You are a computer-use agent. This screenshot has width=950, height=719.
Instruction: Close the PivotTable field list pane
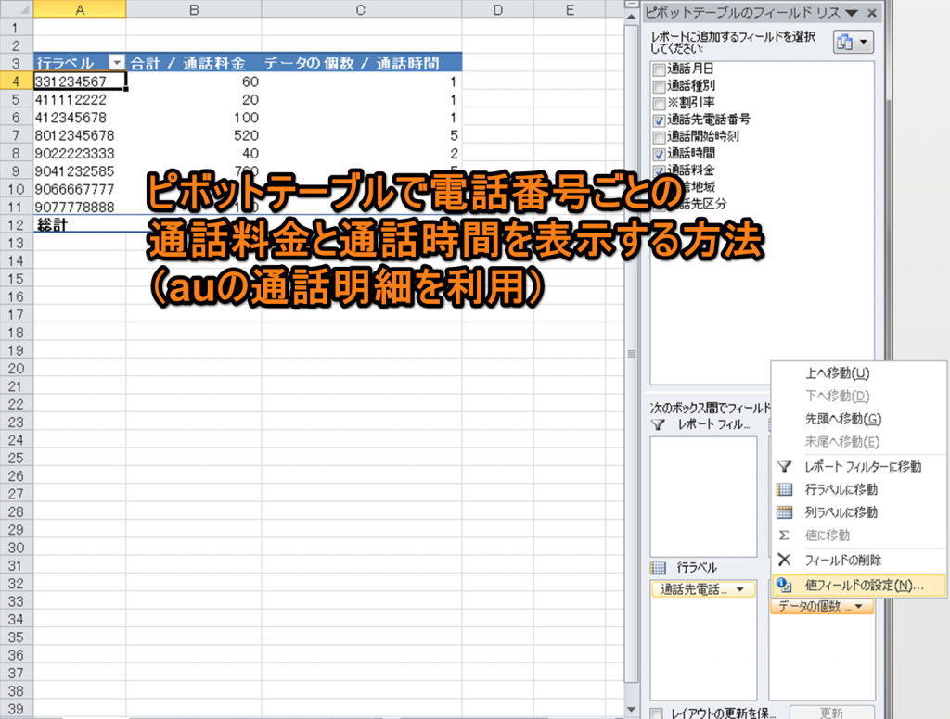872,13
